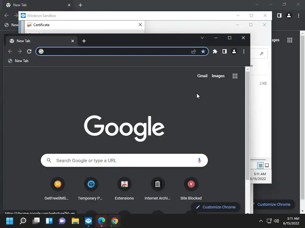The image size is (305, 228).
Task: Open Images link
Action: click(x=218, y=76)
